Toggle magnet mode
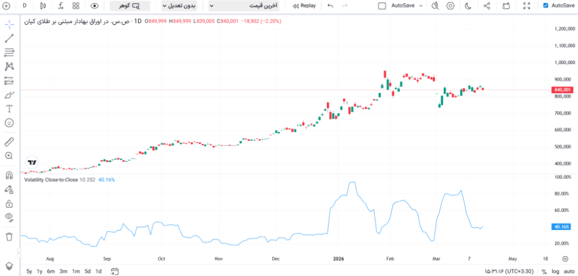The image size is (578, 276). 9,175
